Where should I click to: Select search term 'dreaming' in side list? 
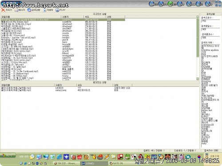[206, 81]
